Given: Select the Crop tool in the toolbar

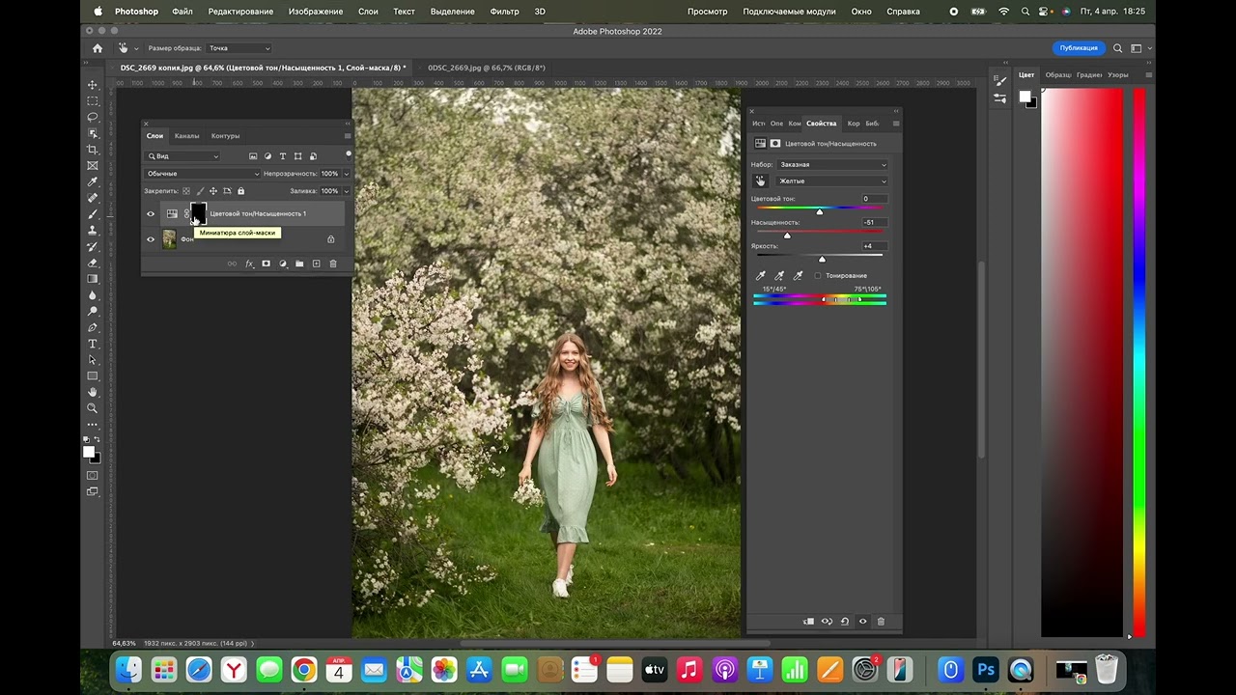Looking at the screenshot, I should [x=93, y=150].
